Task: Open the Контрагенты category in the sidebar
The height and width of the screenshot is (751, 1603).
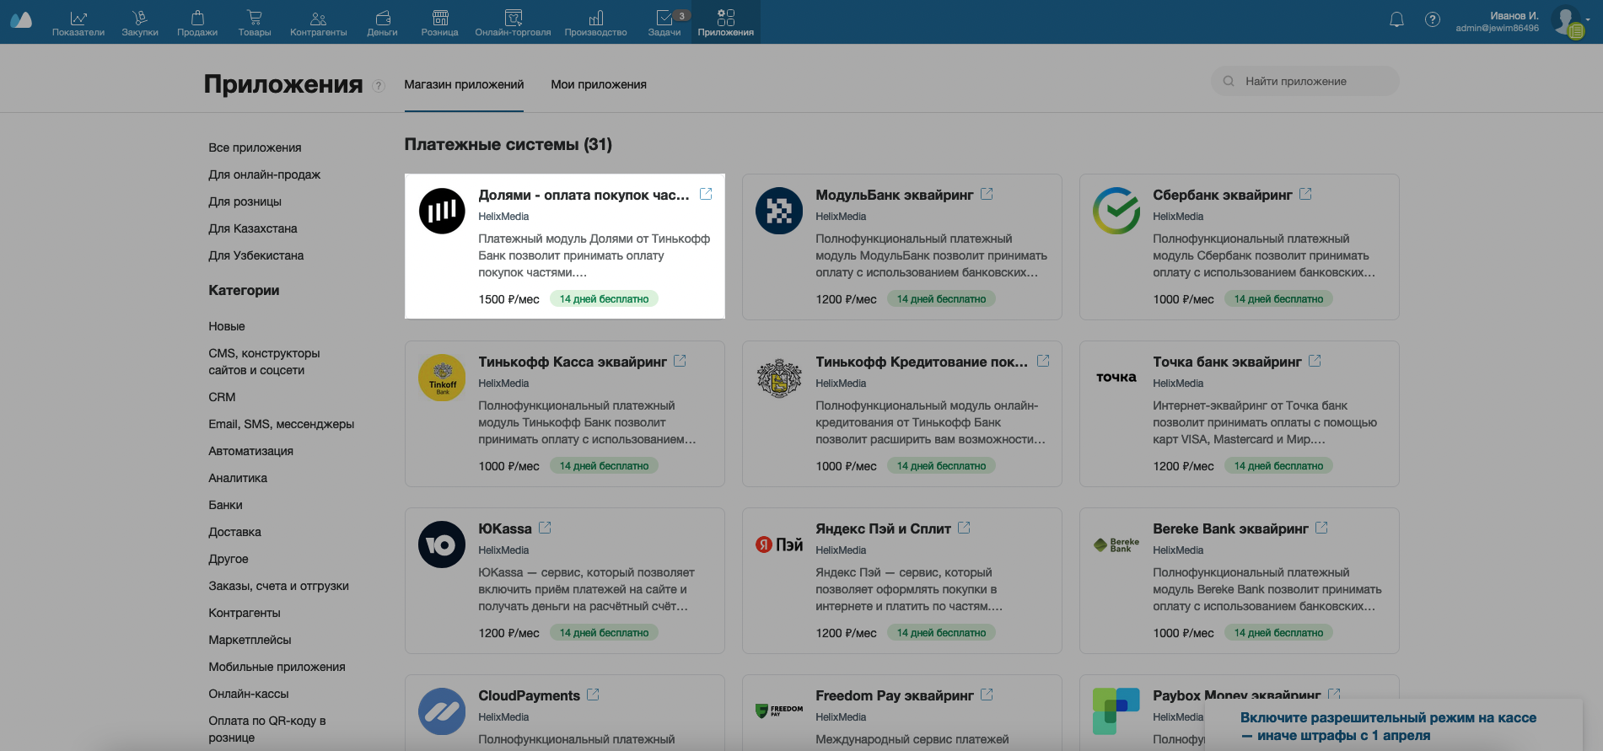Action: 245,613
